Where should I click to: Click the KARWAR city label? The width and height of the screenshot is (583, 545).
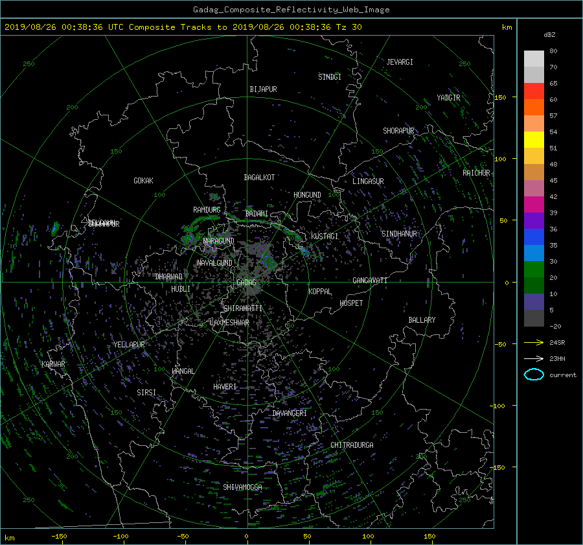[53, 364]
